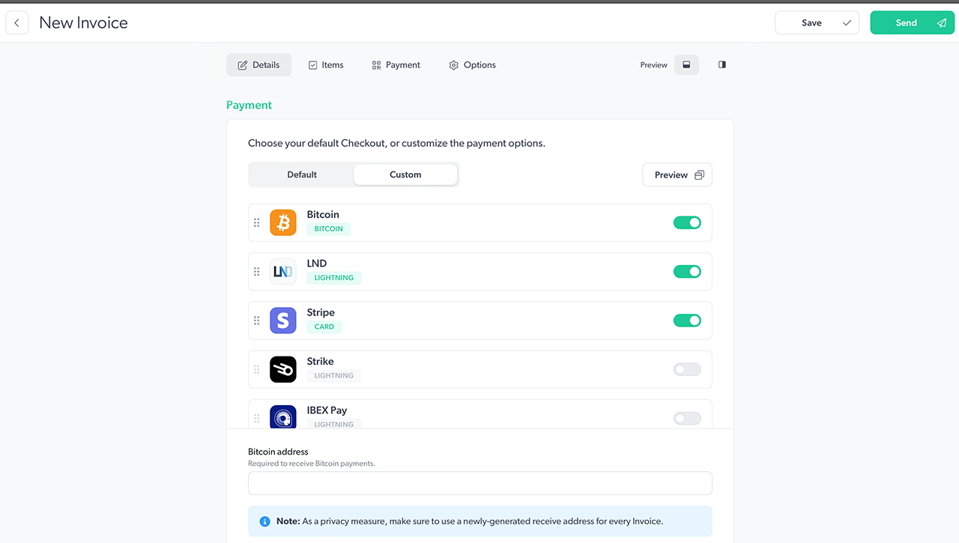Disable the LND payment toggle
This screenshot has width=959, height=543.
coord(687,271)
